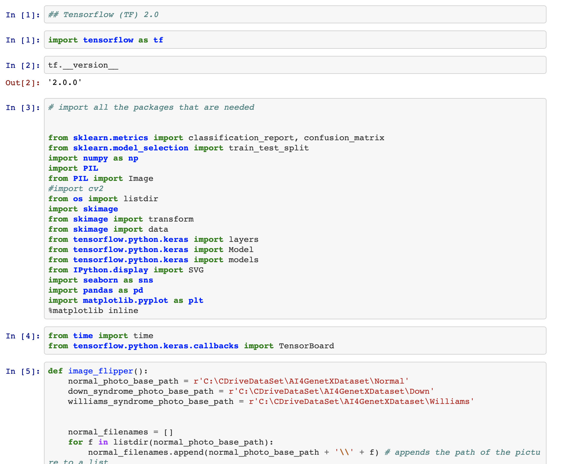Image resolution: width=574 pixels, height=464 pixels.
Task: Click the Williams dataset path string
Action: coord(361,402)
